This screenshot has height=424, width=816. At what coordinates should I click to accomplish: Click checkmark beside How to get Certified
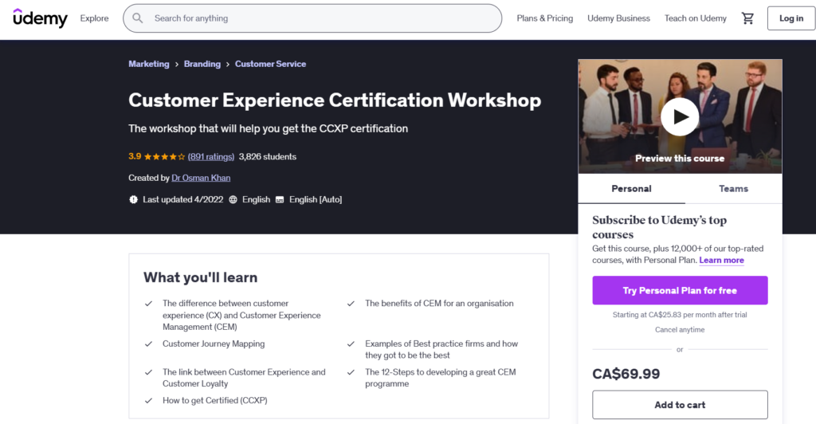pos(148,401)
